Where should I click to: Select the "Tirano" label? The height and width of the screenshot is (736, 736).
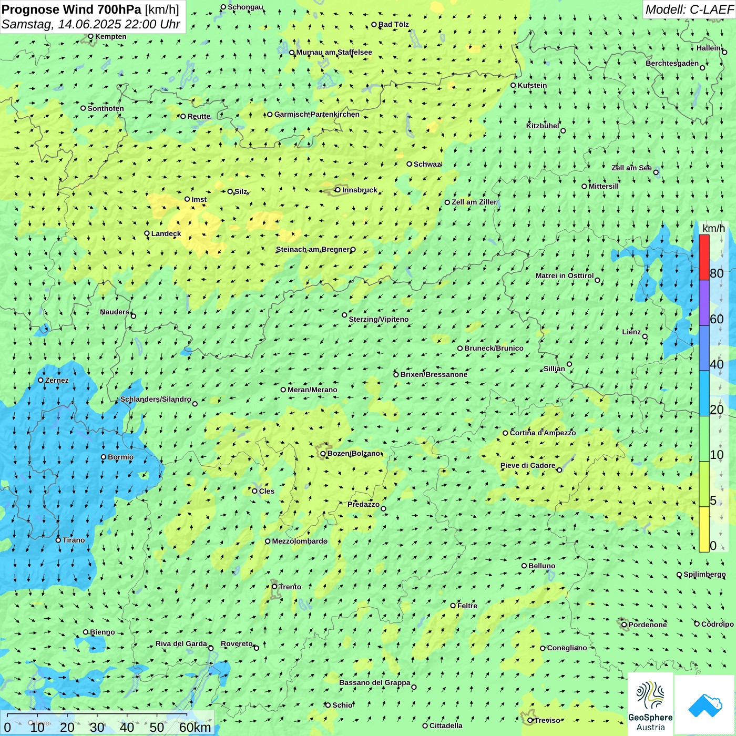(x=74, y=540)
